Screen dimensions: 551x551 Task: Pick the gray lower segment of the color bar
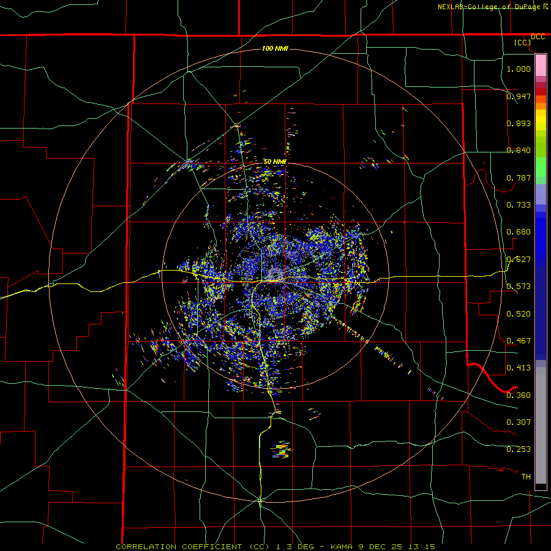point(541,425)
